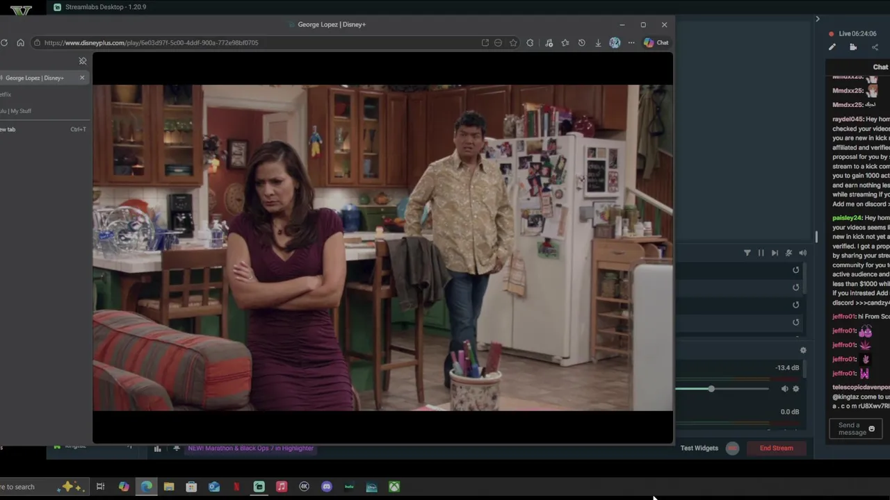
Task: Open chat emoji picker icon
Action: [871, 429]
